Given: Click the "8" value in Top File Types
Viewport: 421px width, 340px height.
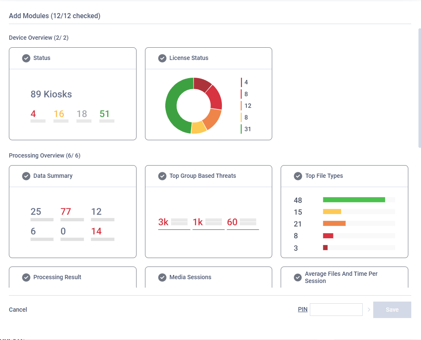Looking at the screenshot, I should [x=295, y=236].
